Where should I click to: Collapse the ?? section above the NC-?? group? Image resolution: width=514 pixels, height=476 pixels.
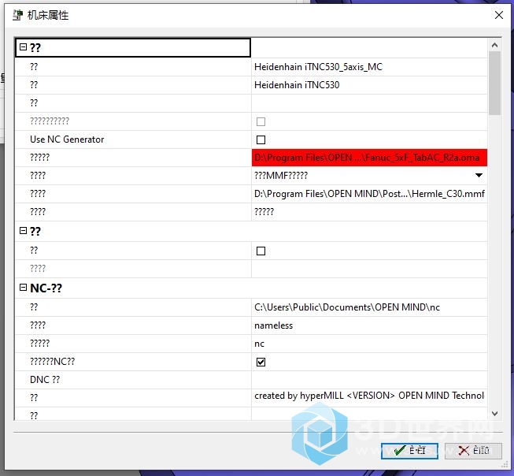coord(23,230)
